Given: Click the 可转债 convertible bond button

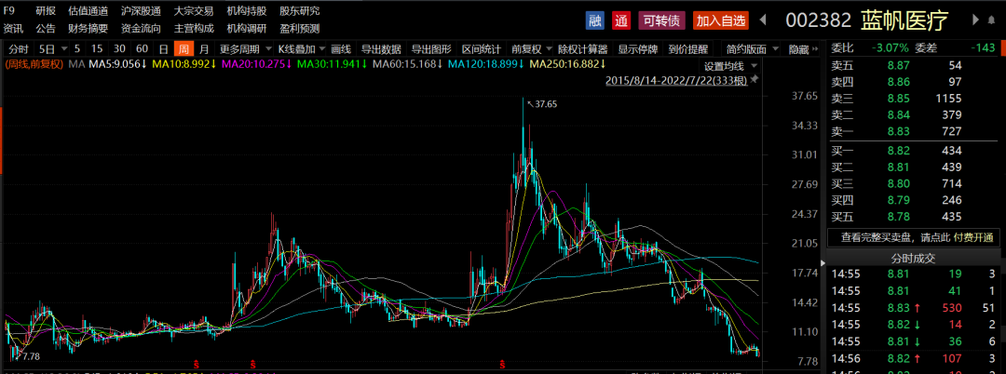Looking at the screenshot, I should tap(661, 20).
